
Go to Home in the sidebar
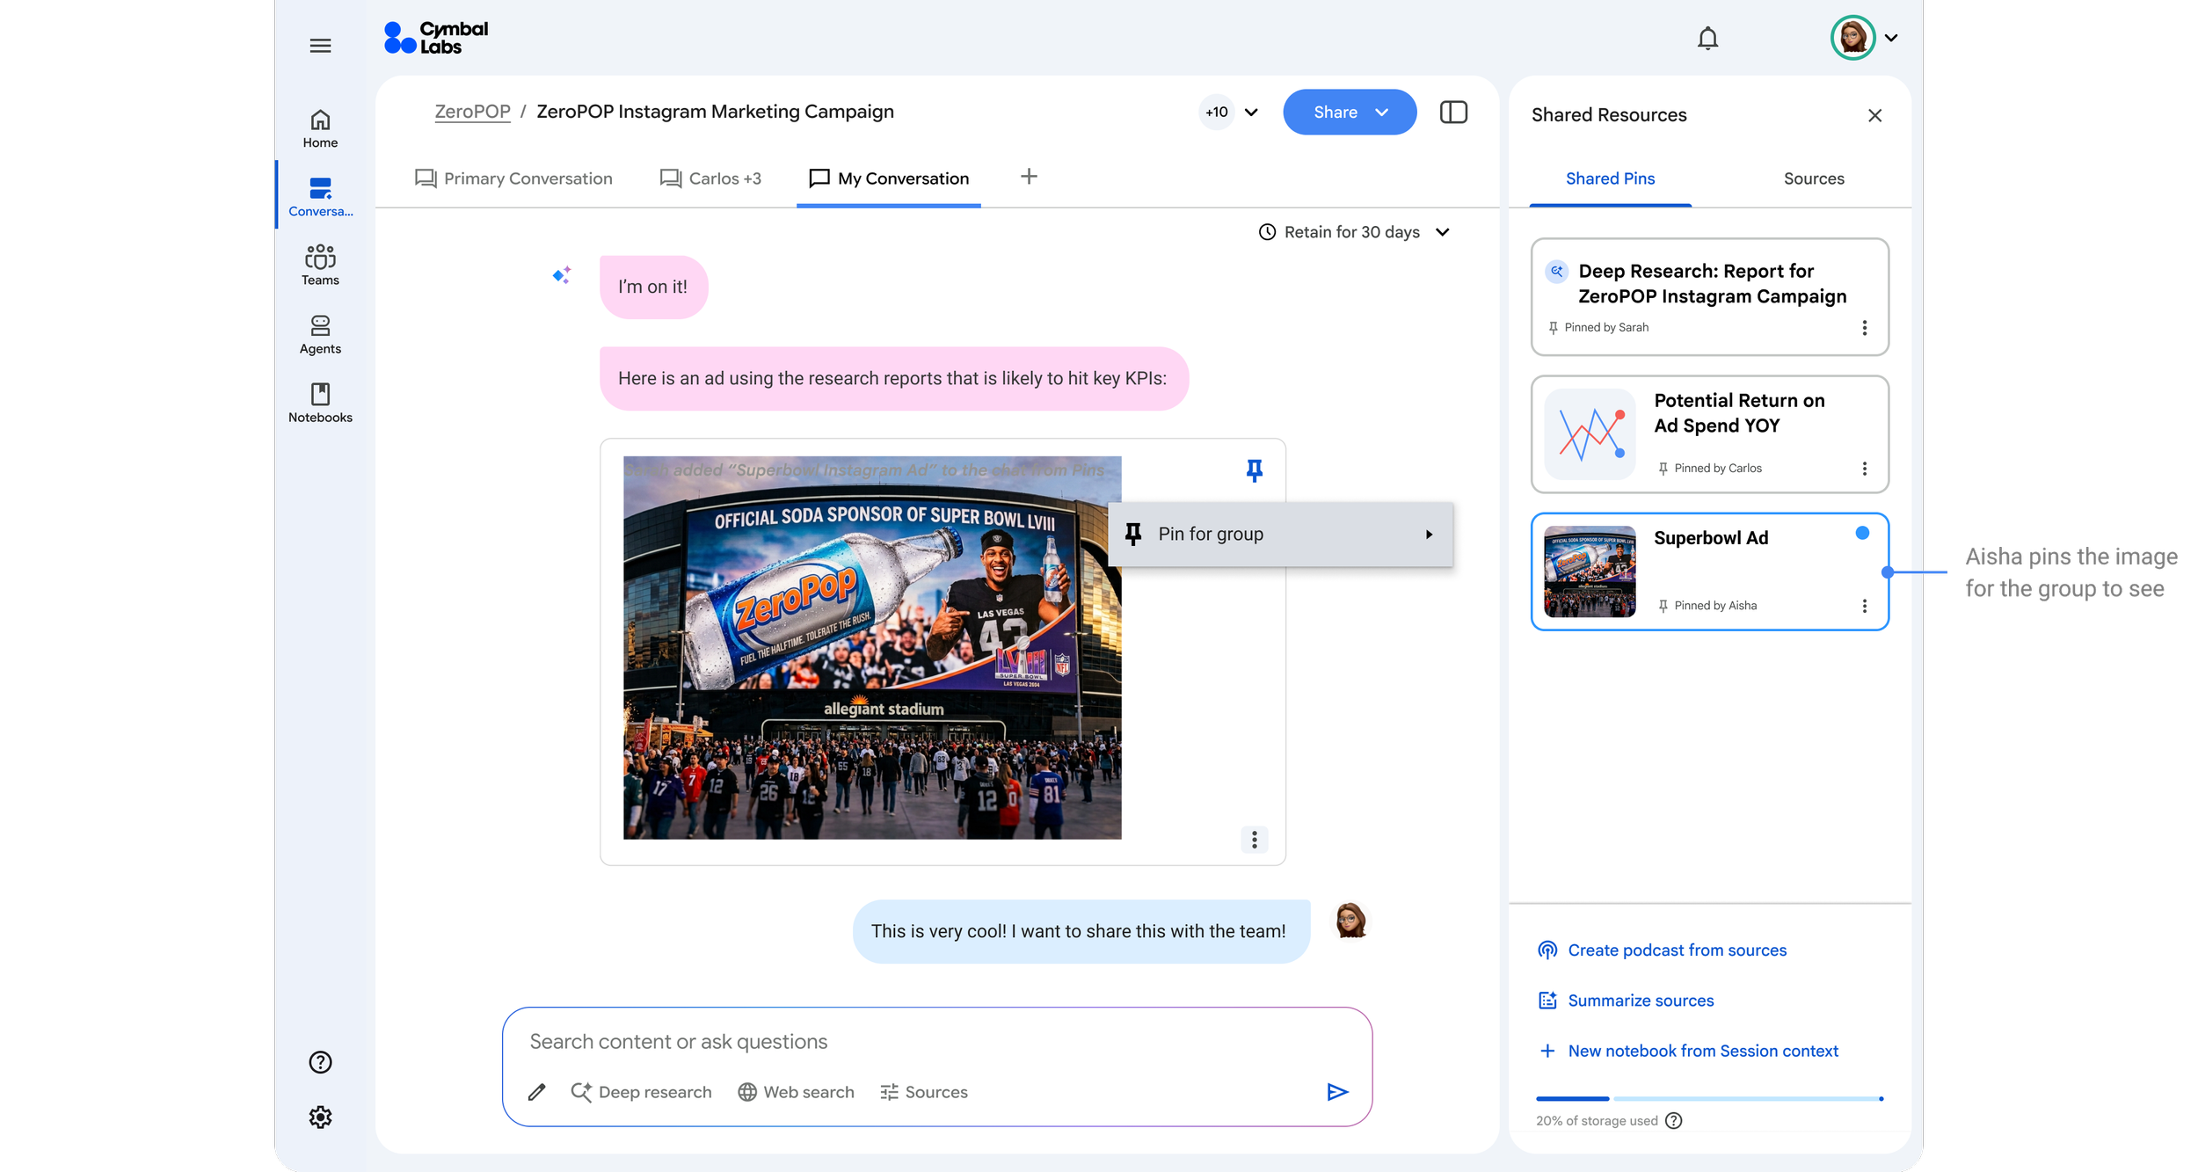(320, 128)
